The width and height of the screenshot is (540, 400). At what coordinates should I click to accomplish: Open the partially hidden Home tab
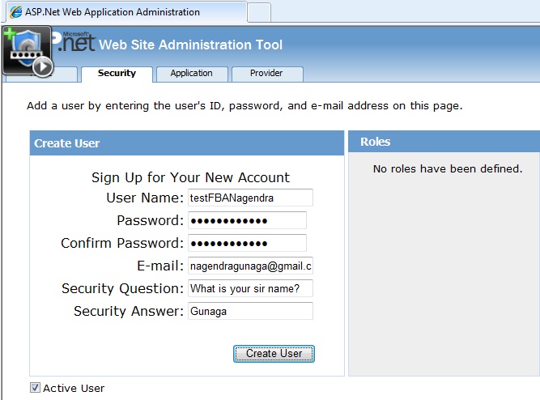(64, 74)
